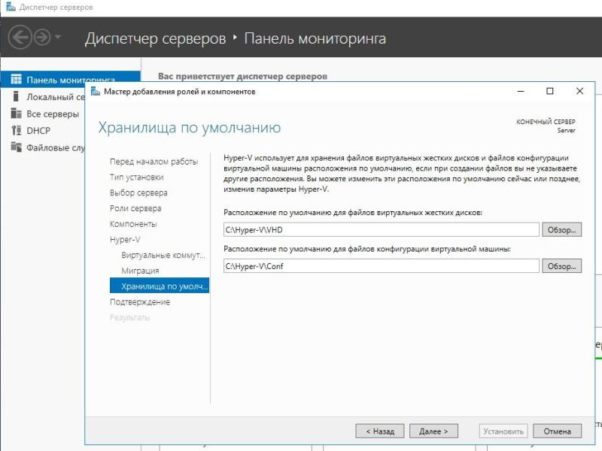
Task: Click the Диспетчер серверов breadcrumb title
Action: tap(156, 38)
